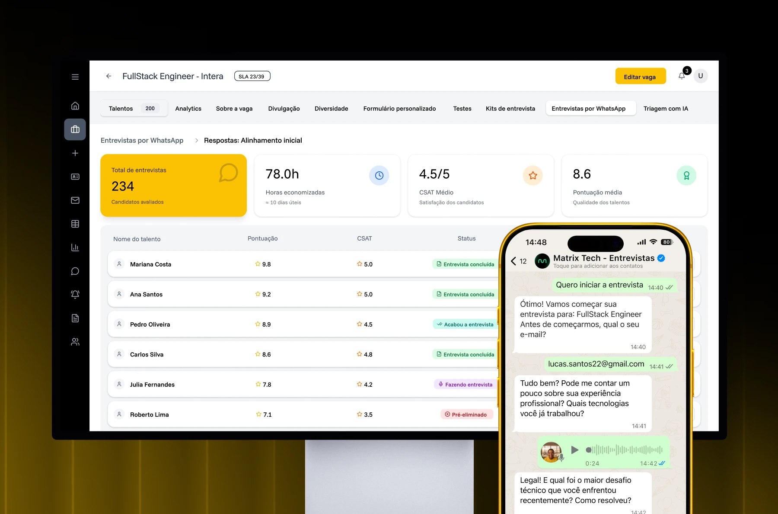
Task: Click Roberto Lima's Pré-eliminado status
Action: pyautogui.click(x=467, y=414)
